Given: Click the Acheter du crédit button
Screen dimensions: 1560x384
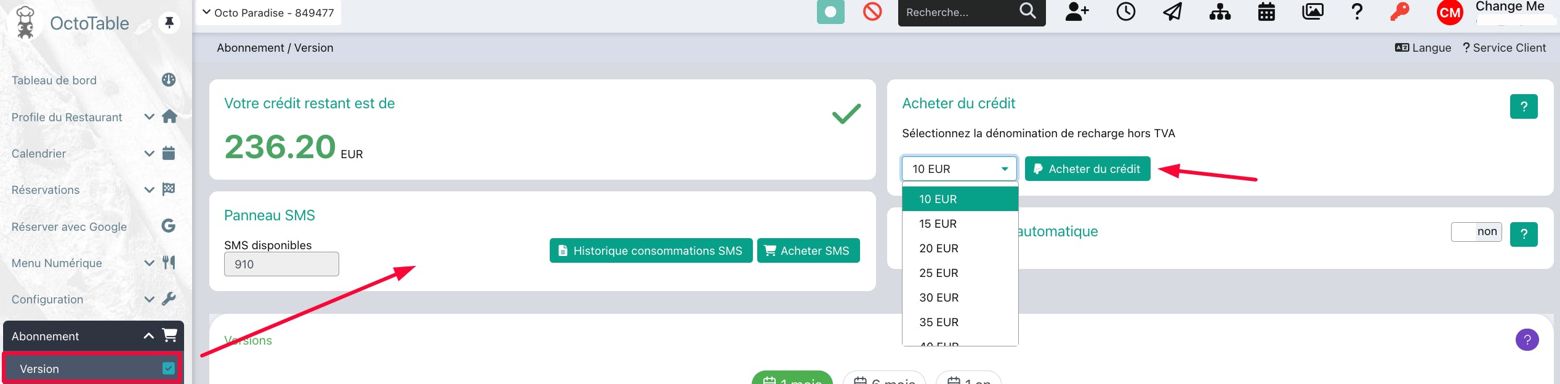Looking at the screenshot, I should (1087, 169).
